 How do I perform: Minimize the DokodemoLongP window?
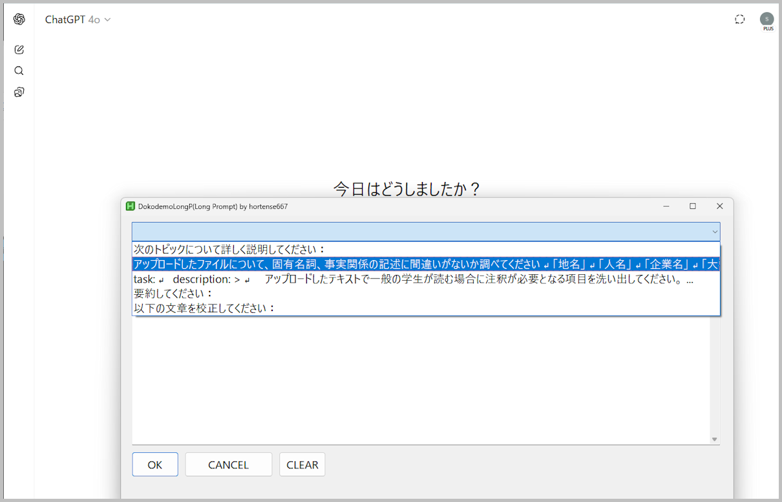pos(666,206)
